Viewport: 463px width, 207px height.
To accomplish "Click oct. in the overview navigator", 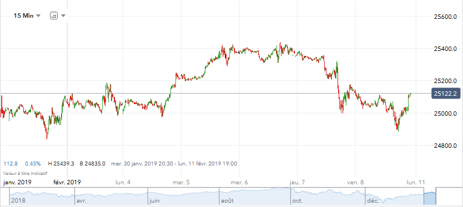I will [298, 200].
